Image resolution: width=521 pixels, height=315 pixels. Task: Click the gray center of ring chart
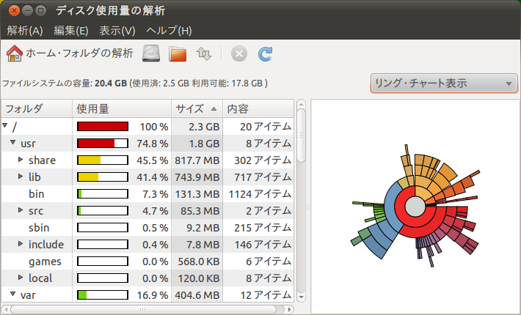coord(415,207)
